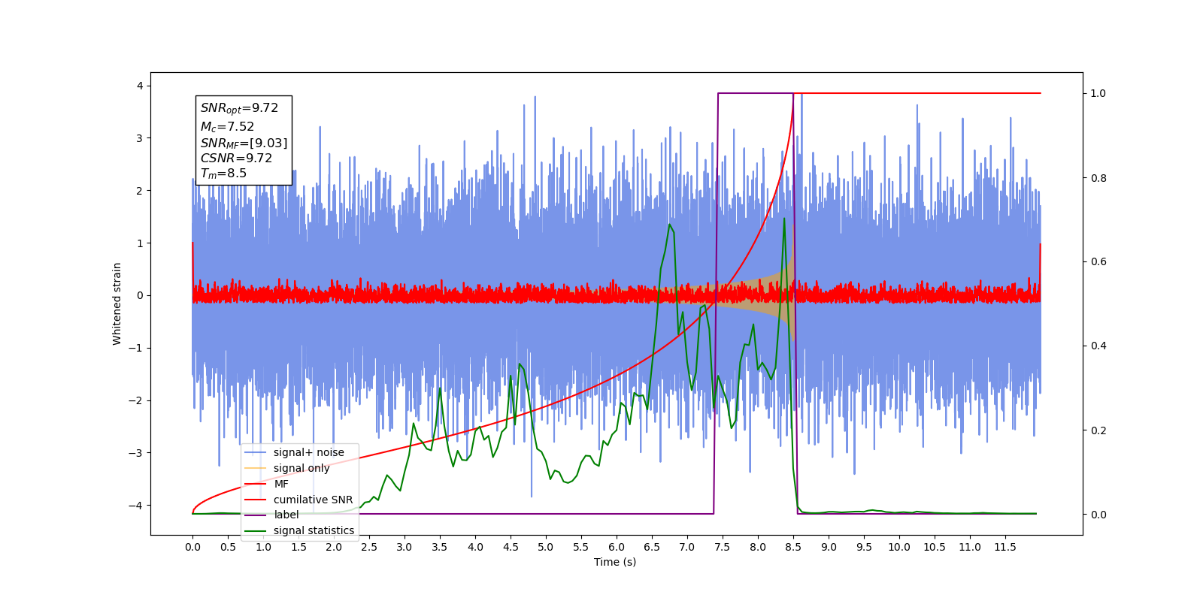
Task: Click the x-axis tick label 2.5
Action: coord(368,547)
